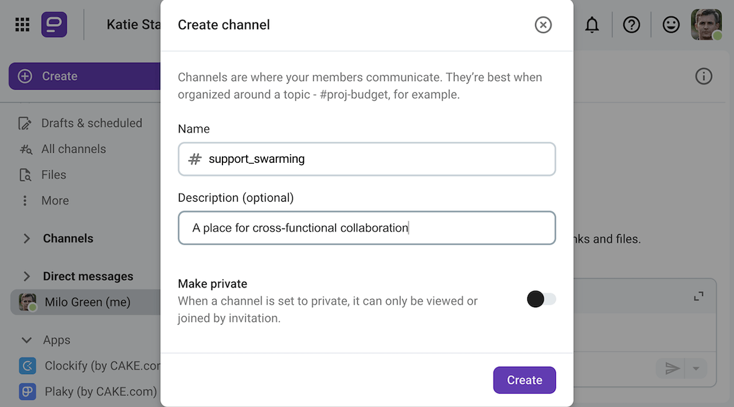
Task: Click the Create button in the dialog
Action: click(x=524, y=379)
